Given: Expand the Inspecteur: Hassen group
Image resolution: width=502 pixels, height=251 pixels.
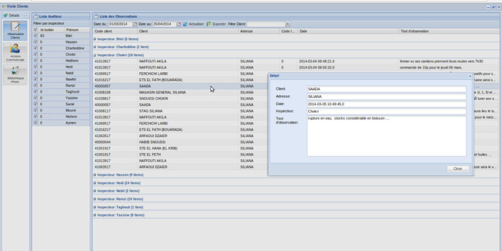Looking at the screenshot, I should pyautogui.click(x=95, y=175).
